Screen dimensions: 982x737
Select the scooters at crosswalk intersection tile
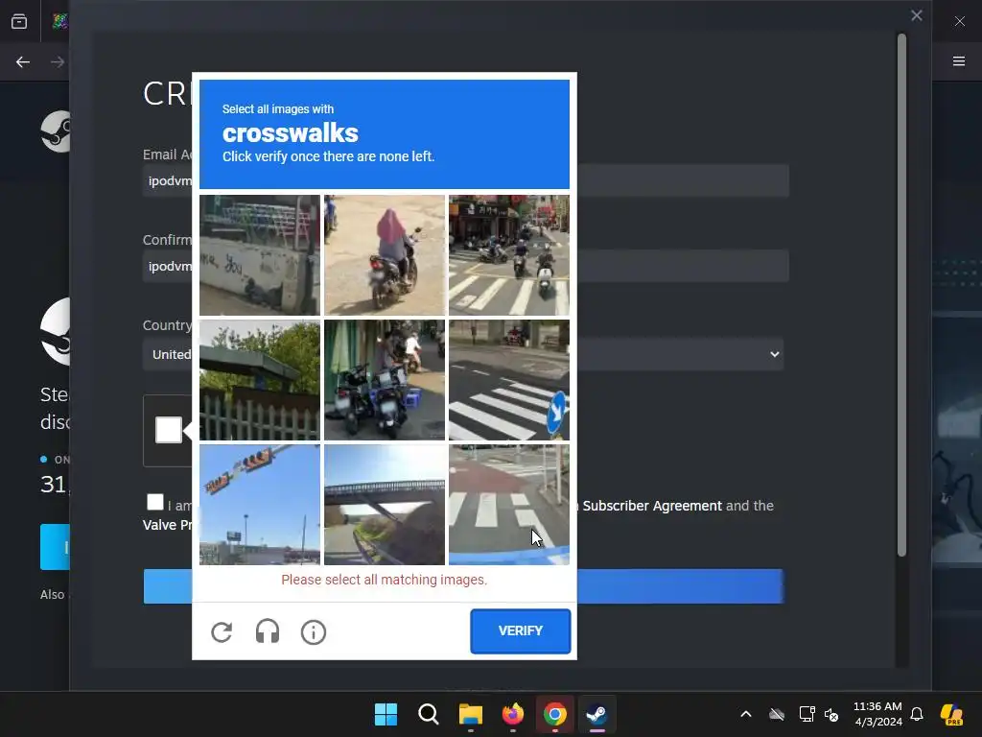(x=509, y=255)
